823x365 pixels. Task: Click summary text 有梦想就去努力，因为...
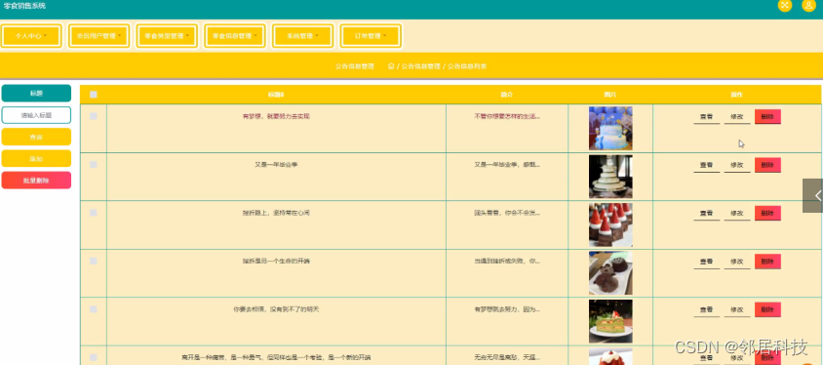coord(507,309)
